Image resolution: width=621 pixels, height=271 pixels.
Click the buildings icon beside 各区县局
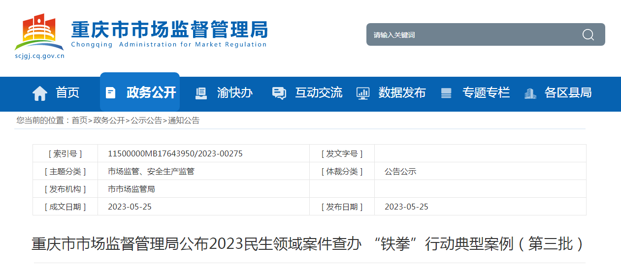530,93
